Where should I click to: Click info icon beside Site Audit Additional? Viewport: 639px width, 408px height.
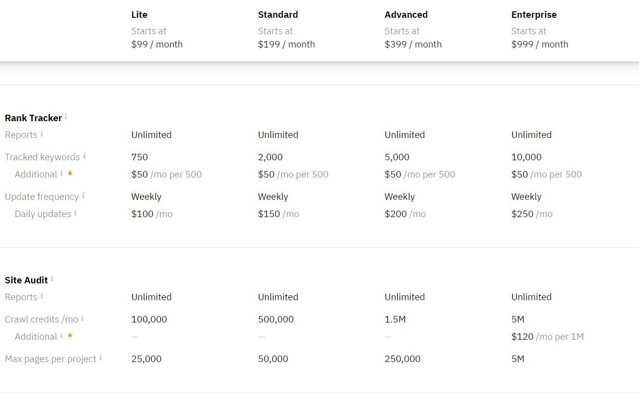click(61, 335)
